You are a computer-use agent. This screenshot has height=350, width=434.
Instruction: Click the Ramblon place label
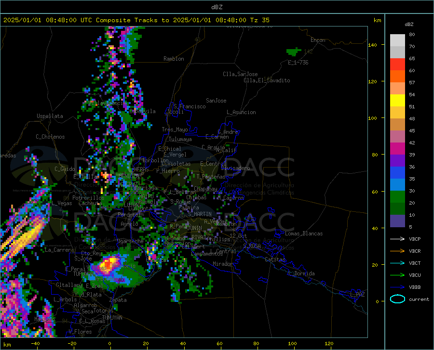point(174,59)
